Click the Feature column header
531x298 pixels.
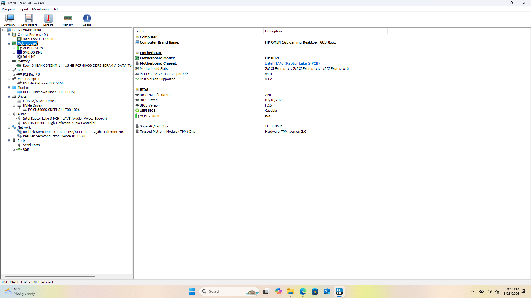tap(199, 31)
